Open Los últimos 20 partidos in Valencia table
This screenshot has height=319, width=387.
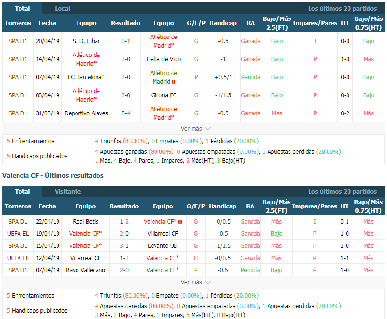click(342, 191)
